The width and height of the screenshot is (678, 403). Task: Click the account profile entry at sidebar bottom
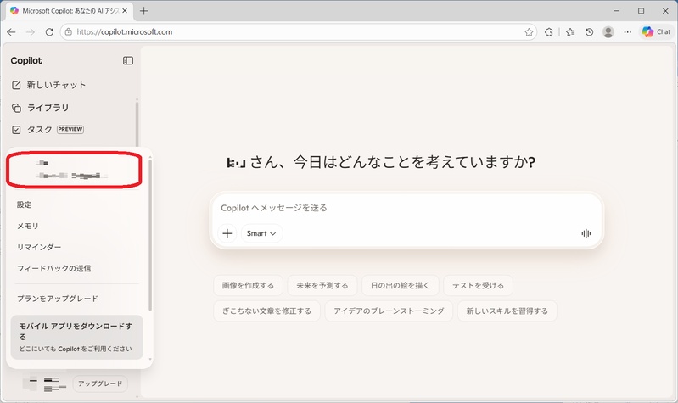pyautogui.click(x=44, y=383)
